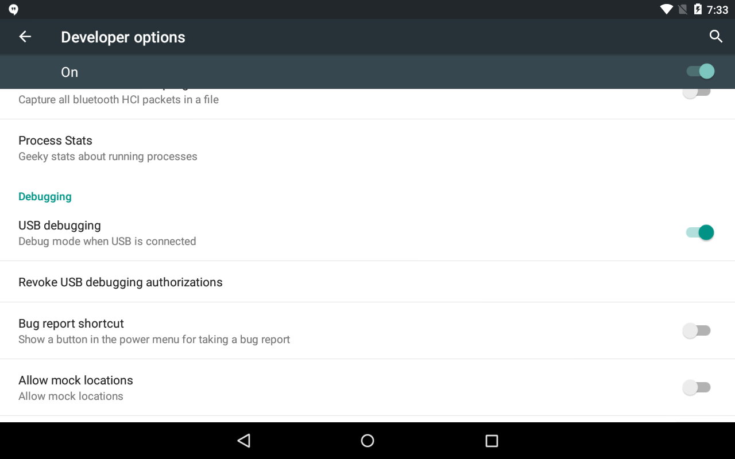Image resolution: width=735 pixels, height=459 pixels.
Task: Enable the Bug report shortcut switch
Action: tap(697, 330)
